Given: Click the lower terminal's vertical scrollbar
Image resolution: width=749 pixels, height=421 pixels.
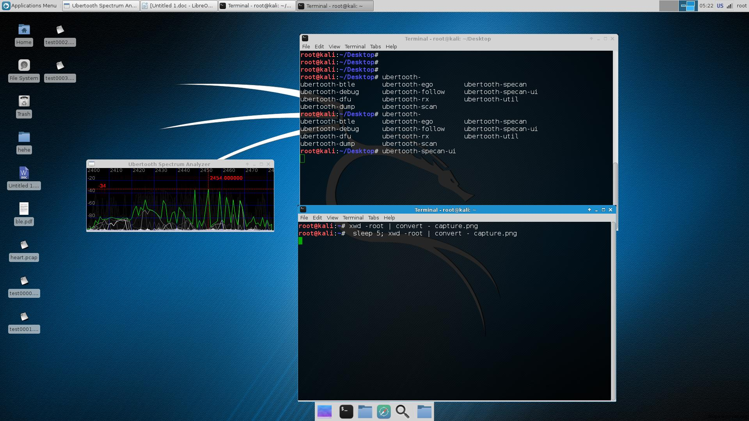Looking at the screenshot, I should [613, 310].
